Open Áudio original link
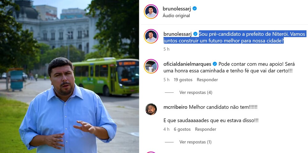Viewport: 308px width, 153px height. (176, 16)
